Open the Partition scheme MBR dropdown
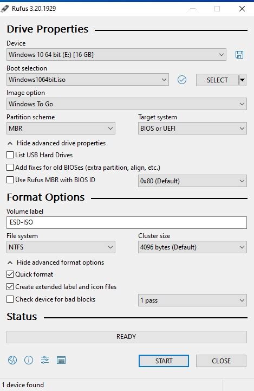The height and width of the screenshot is (391, 254). [61, 129]
